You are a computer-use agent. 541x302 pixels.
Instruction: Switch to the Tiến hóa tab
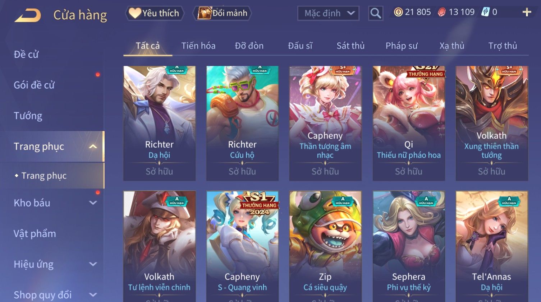(198, 46)
